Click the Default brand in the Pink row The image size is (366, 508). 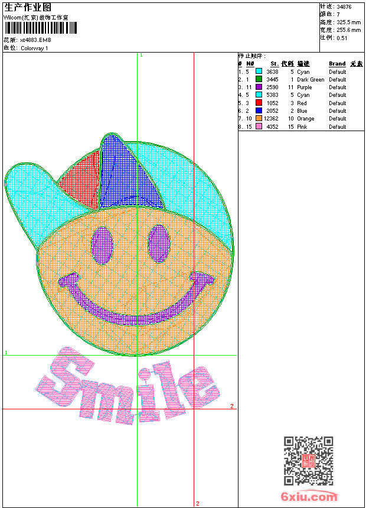coord(338,126)
